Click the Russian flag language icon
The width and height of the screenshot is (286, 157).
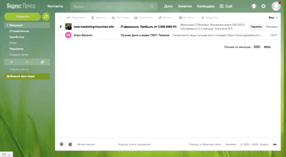[275, 144]
